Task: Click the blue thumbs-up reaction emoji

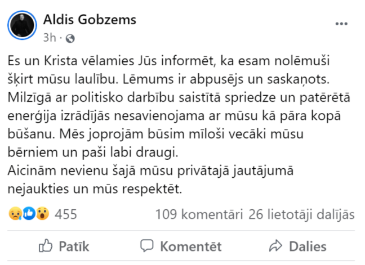Action: tap(28, 214)
